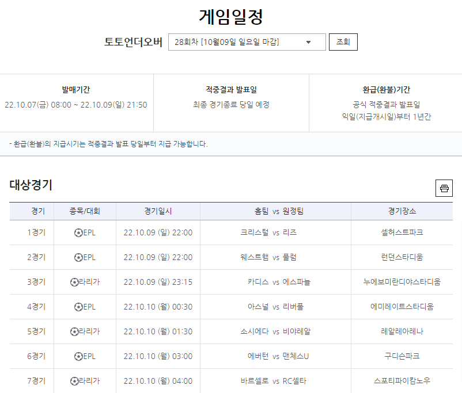Screen dimensions: 462x393
Task: Click the 구디슨파크 venue
Action: [x=402, y=356]
